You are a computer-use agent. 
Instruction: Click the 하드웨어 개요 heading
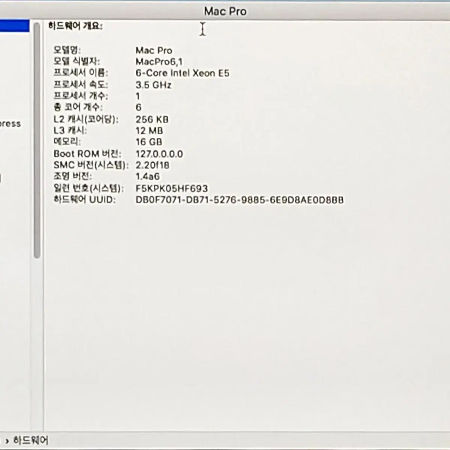pyautogui.click(x=75, y=26)
